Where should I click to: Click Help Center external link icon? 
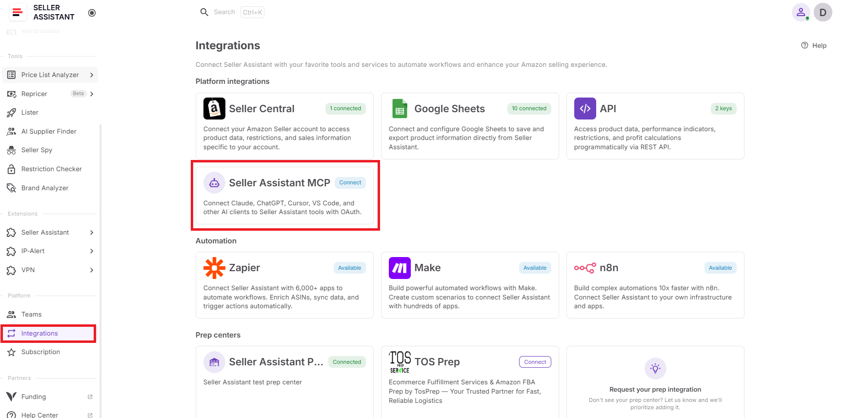90,415
